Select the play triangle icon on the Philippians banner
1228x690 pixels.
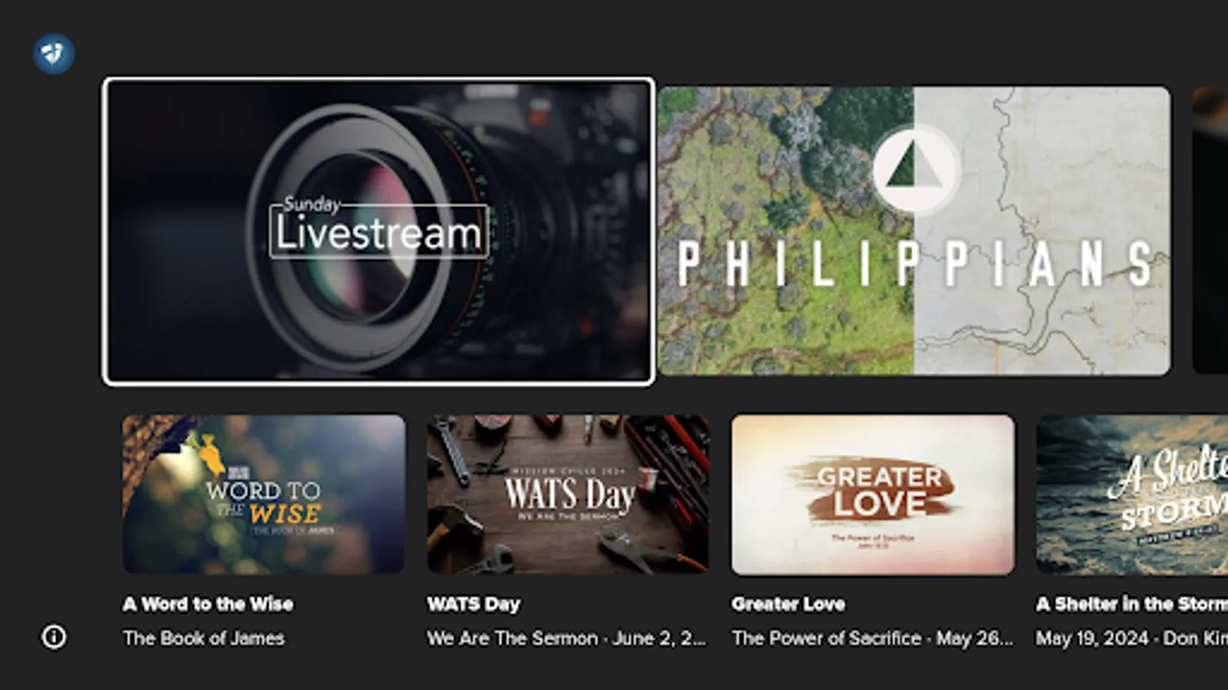pyautogui.click(x=914, y=170)
